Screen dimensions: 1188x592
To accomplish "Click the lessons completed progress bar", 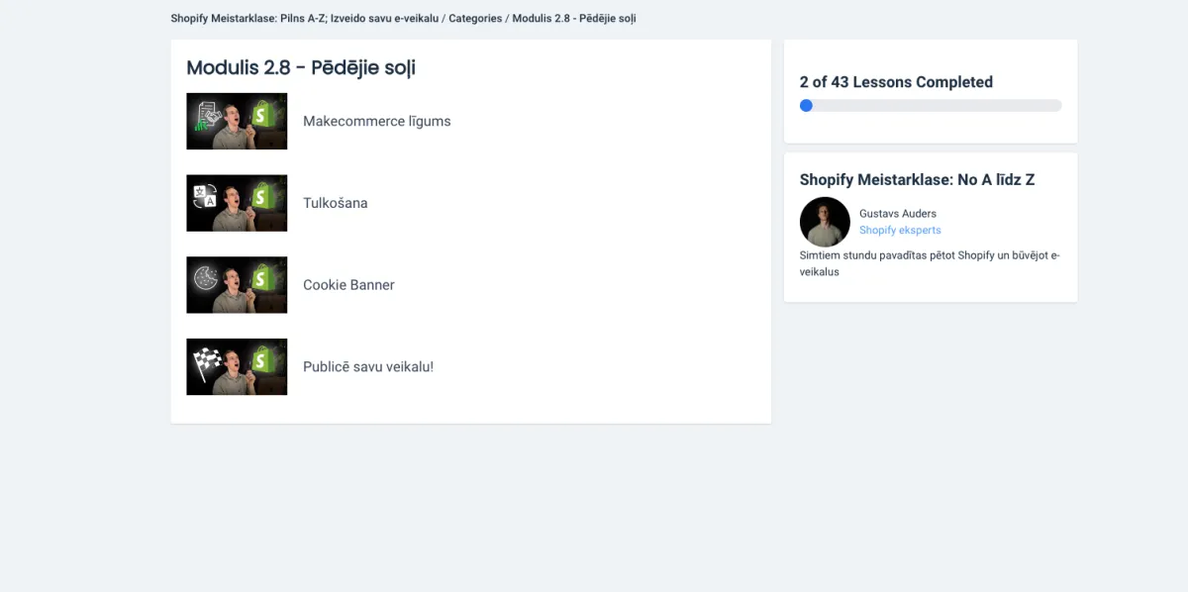I will tap(931, 105).
